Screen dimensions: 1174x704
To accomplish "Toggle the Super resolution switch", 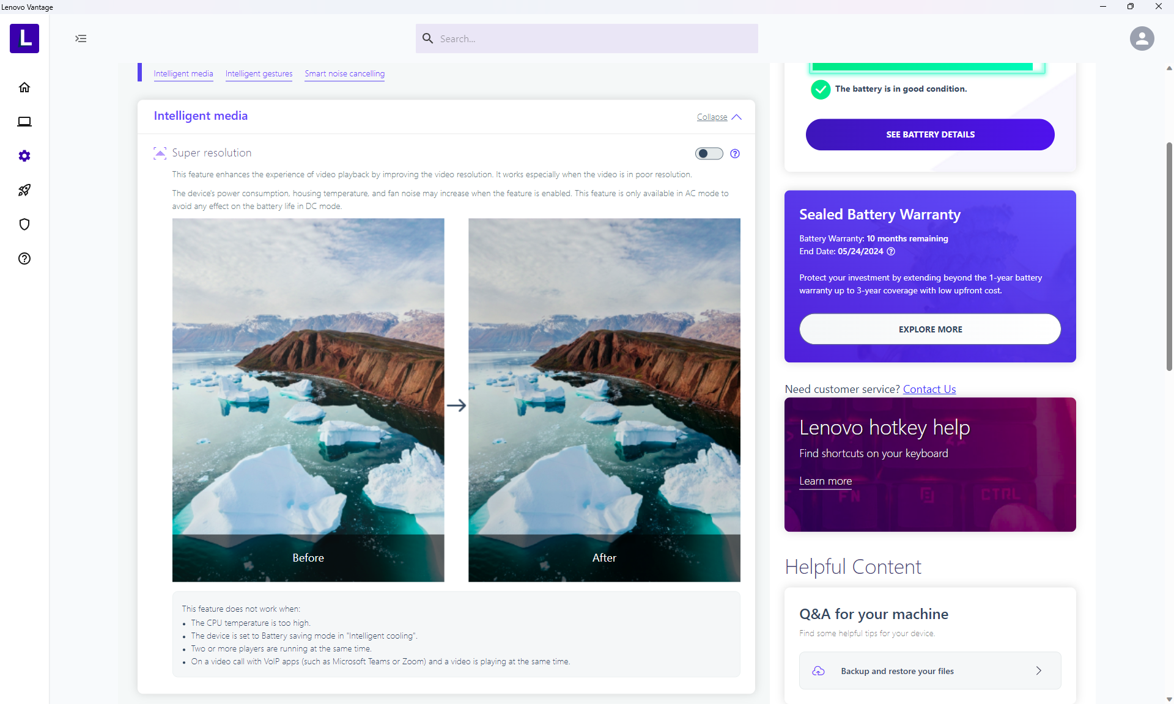I will pos(709,153).
